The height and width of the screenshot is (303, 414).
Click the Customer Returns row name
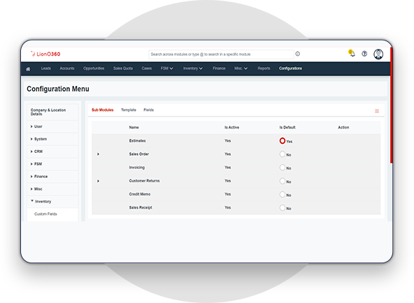pos(145,181)
